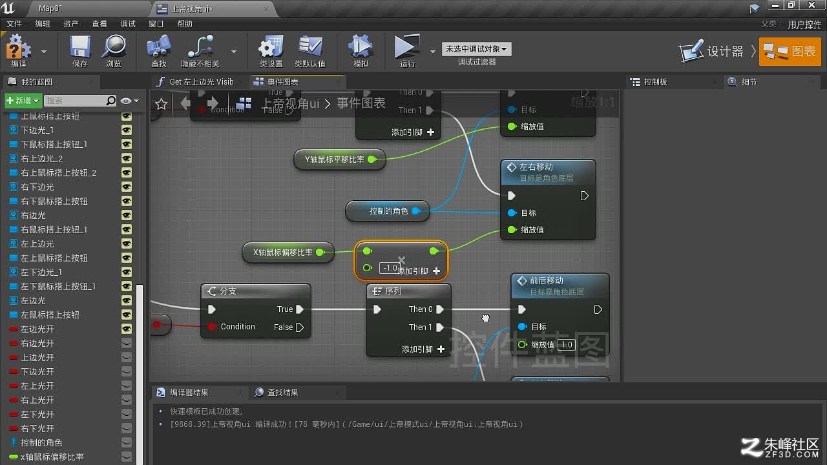Click the Browse (浏览) magnifier icon
Image resolution: width=827 pixels, height=465 pixels.
click(x=114, y=47)
